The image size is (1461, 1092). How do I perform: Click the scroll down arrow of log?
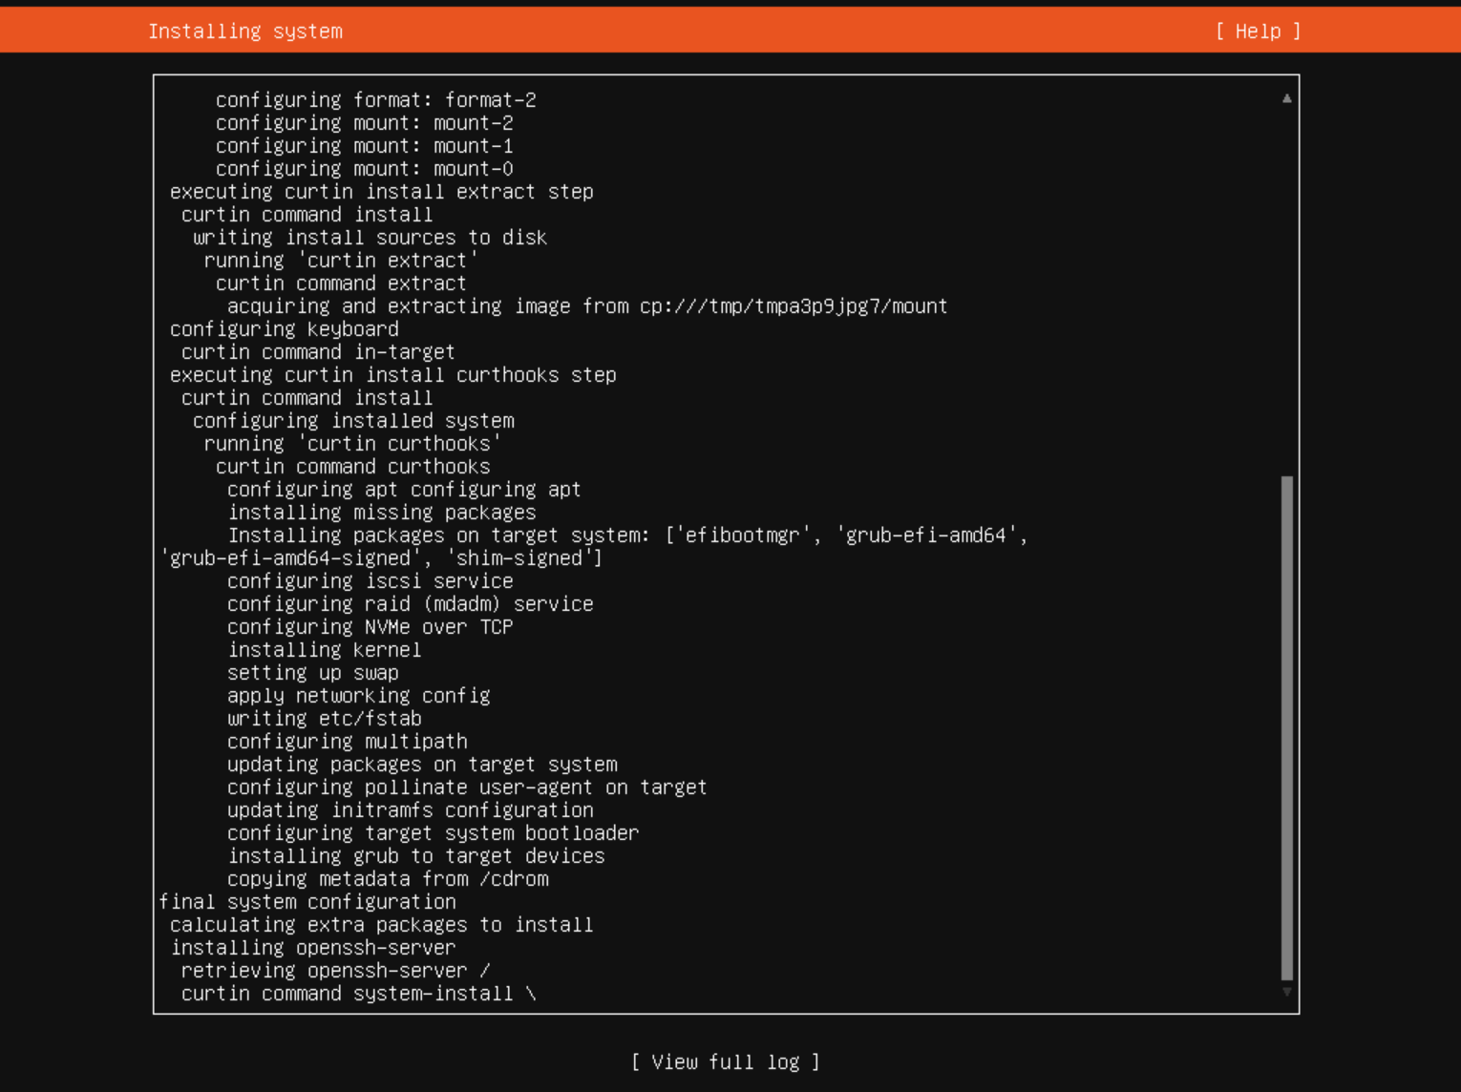pyautogui.click(x=1286, y=992)
